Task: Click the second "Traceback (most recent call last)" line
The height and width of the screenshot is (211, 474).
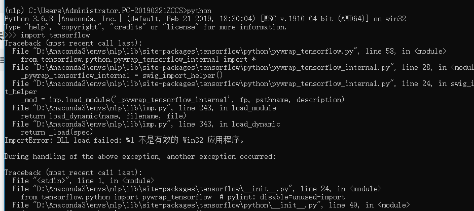Action: tap(74, 173)
